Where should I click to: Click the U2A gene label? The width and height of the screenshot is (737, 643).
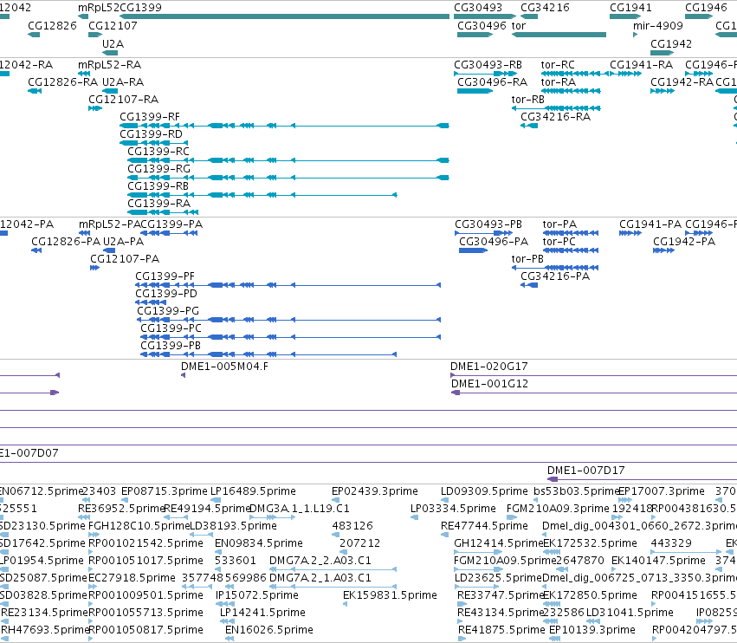click(x=113, y=43)
